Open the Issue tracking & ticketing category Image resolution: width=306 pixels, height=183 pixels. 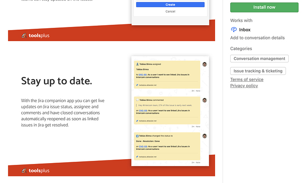pos(258,71)
